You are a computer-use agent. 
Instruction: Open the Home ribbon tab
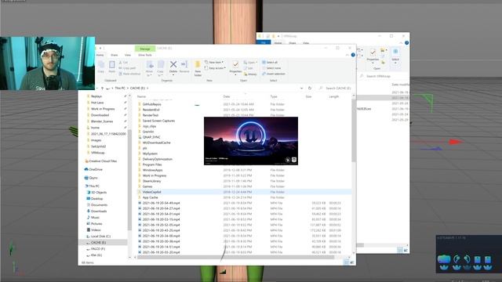pyautogui.click(x=100, y=55)
